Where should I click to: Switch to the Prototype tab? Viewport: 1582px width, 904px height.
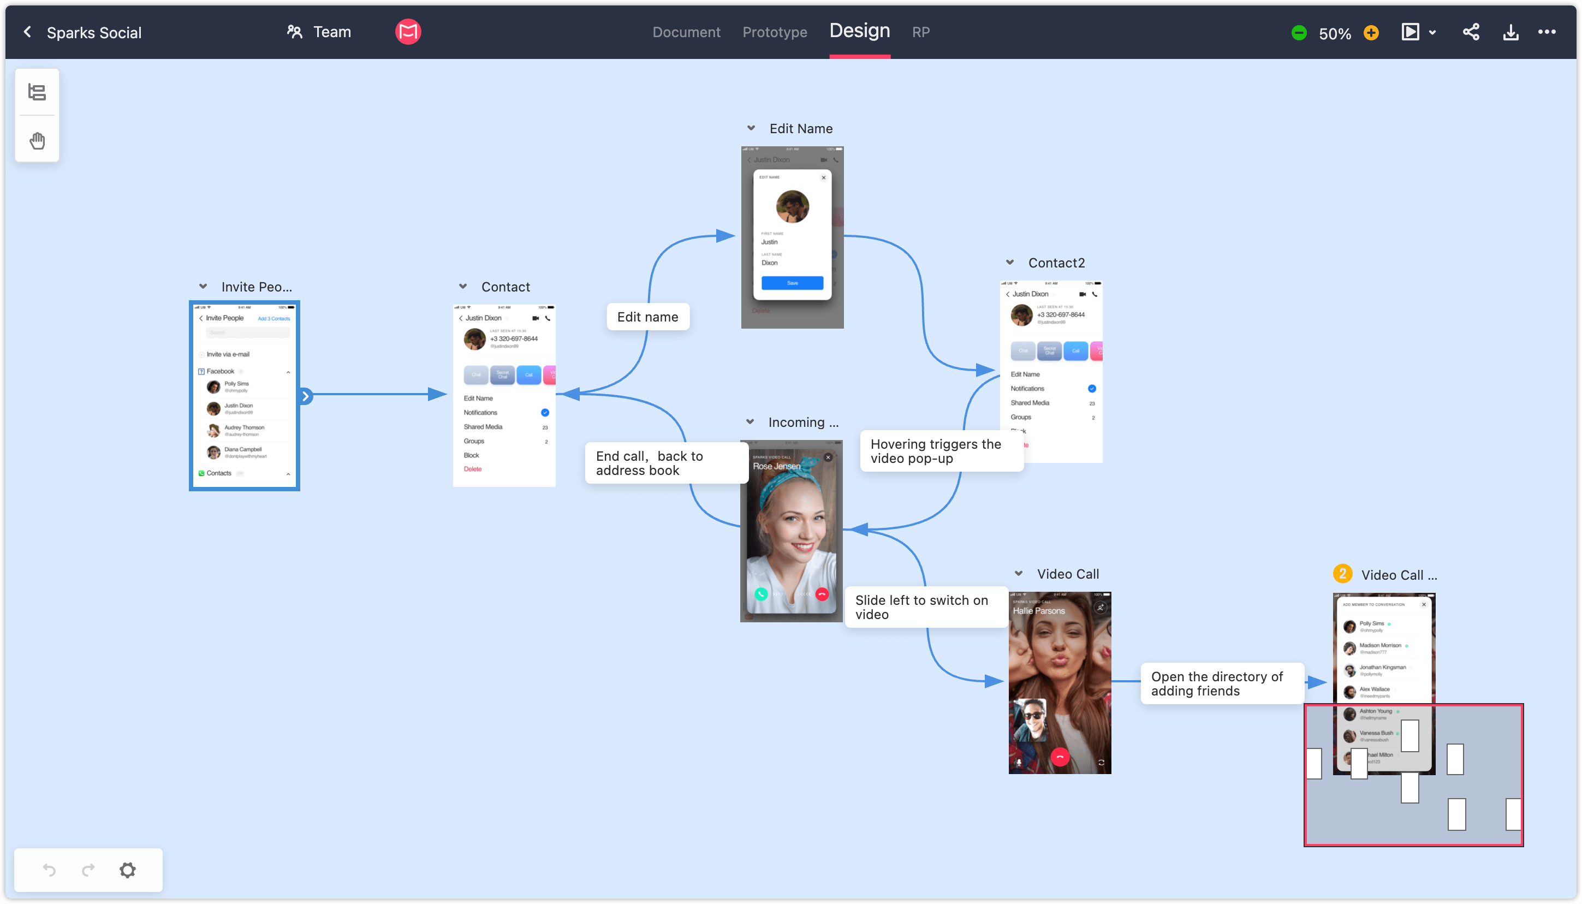(x=774, y=32)
